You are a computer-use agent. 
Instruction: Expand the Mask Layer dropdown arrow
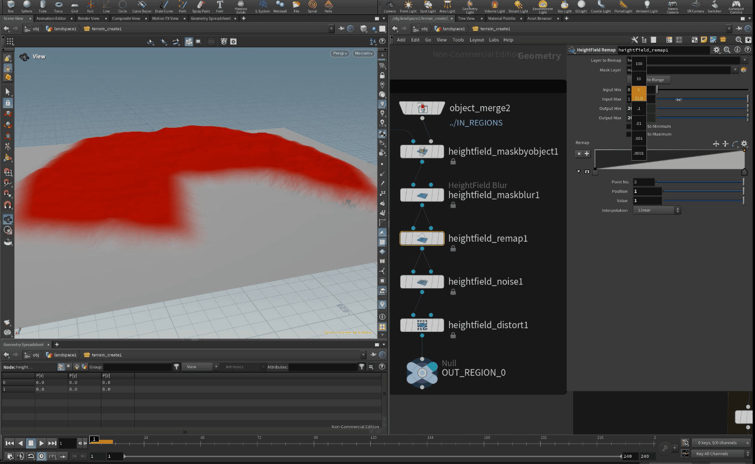(x=735, y=70)
